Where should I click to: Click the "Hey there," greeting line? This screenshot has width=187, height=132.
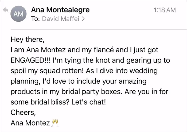(28, 39)
